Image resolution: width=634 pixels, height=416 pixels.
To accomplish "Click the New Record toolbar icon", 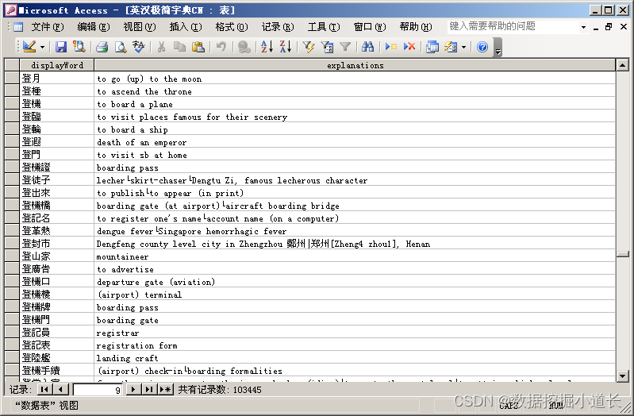I will click(390, 47).
